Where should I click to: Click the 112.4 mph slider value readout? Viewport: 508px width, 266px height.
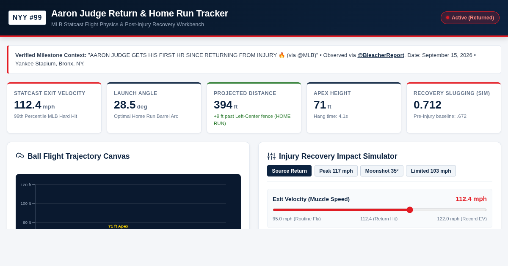(x=471, y=199)
